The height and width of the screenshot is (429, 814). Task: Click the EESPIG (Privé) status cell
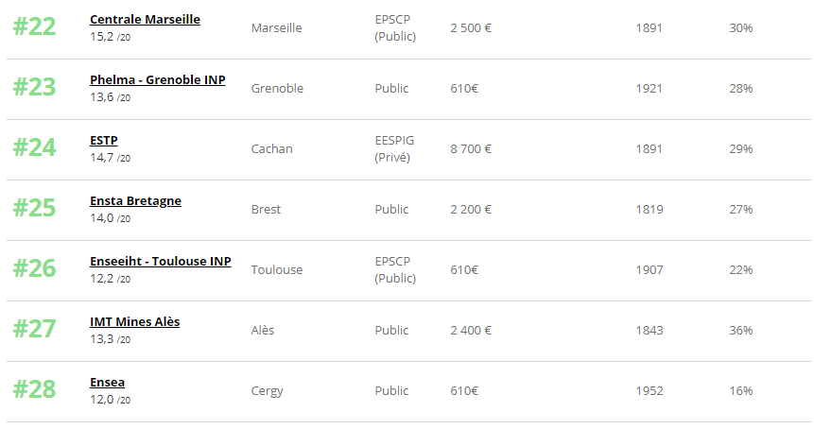coord(394,149)
